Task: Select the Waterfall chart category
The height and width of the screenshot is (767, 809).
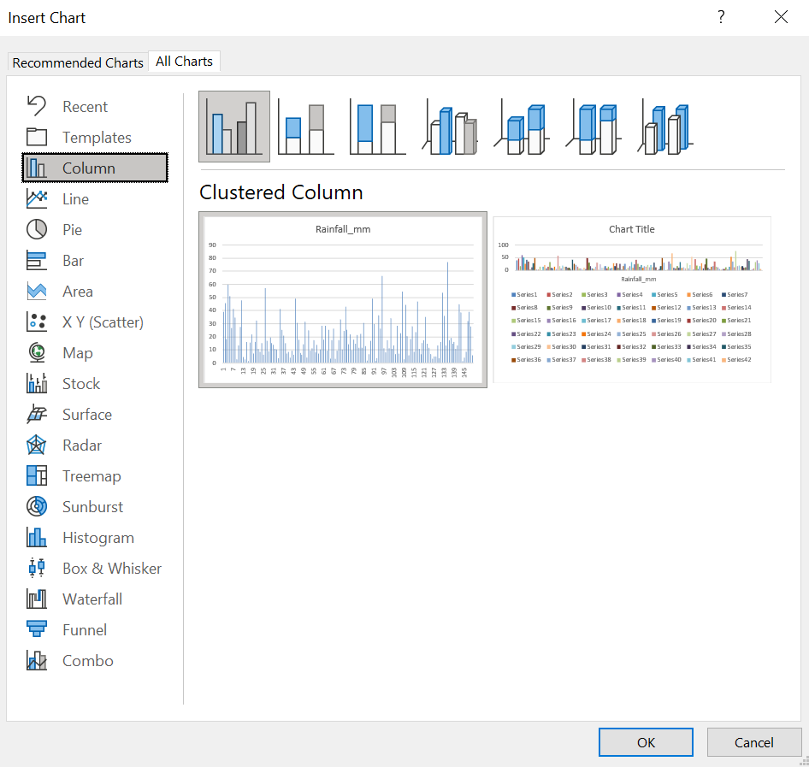Action: (92, 599)
